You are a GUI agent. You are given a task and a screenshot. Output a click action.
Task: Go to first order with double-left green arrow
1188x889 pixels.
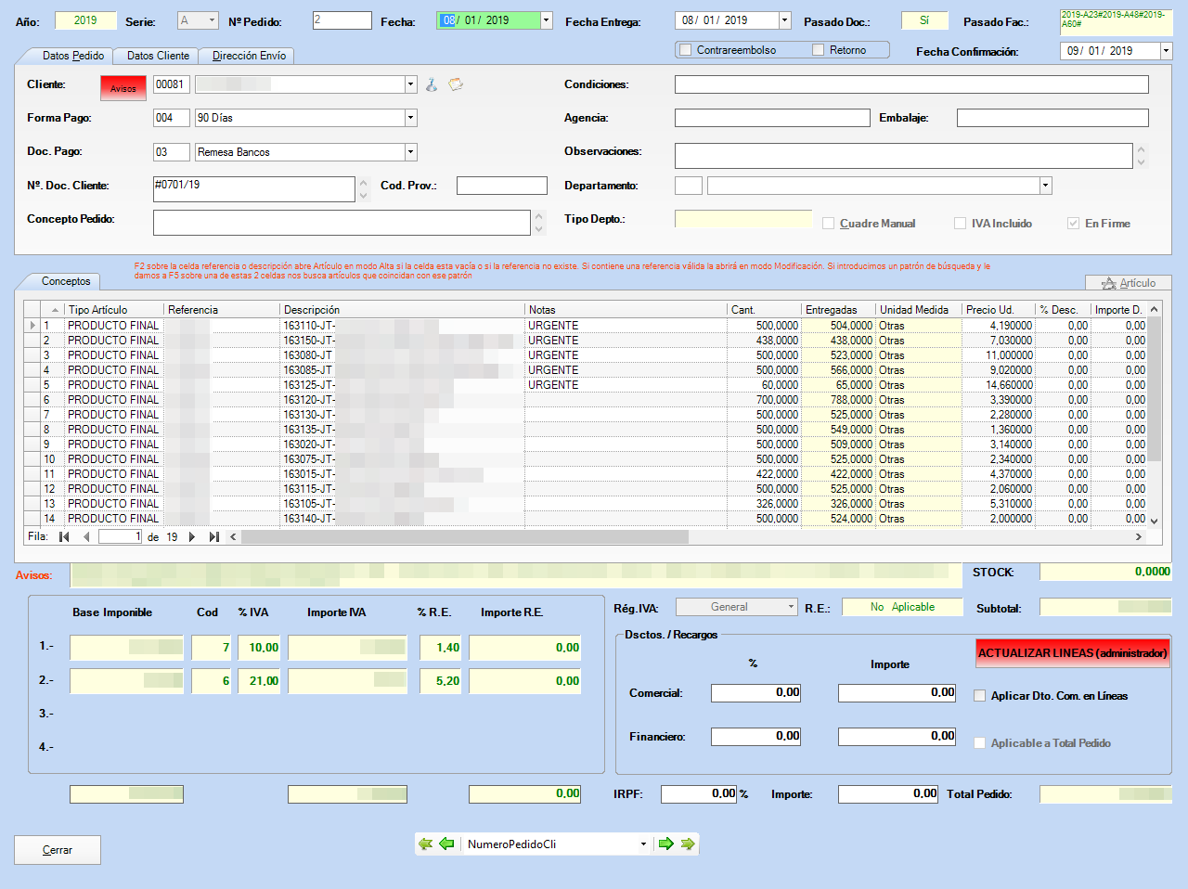coord(425,844)
